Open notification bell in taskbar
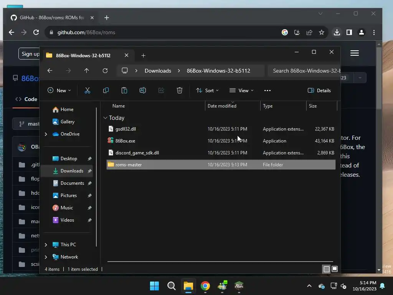Viewport: 393px width, 295px height. 383,286
